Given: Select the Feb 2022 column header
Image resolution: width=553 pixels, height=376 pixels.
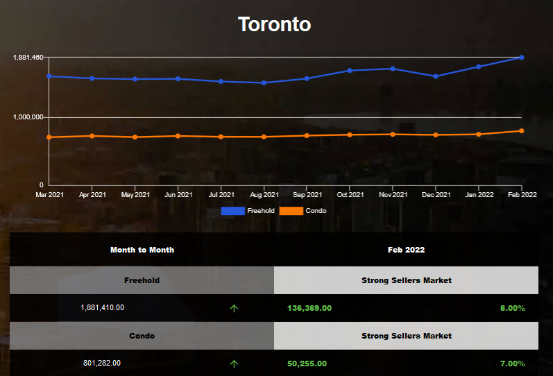Looking at the screenshot, I should coord(406,250).
